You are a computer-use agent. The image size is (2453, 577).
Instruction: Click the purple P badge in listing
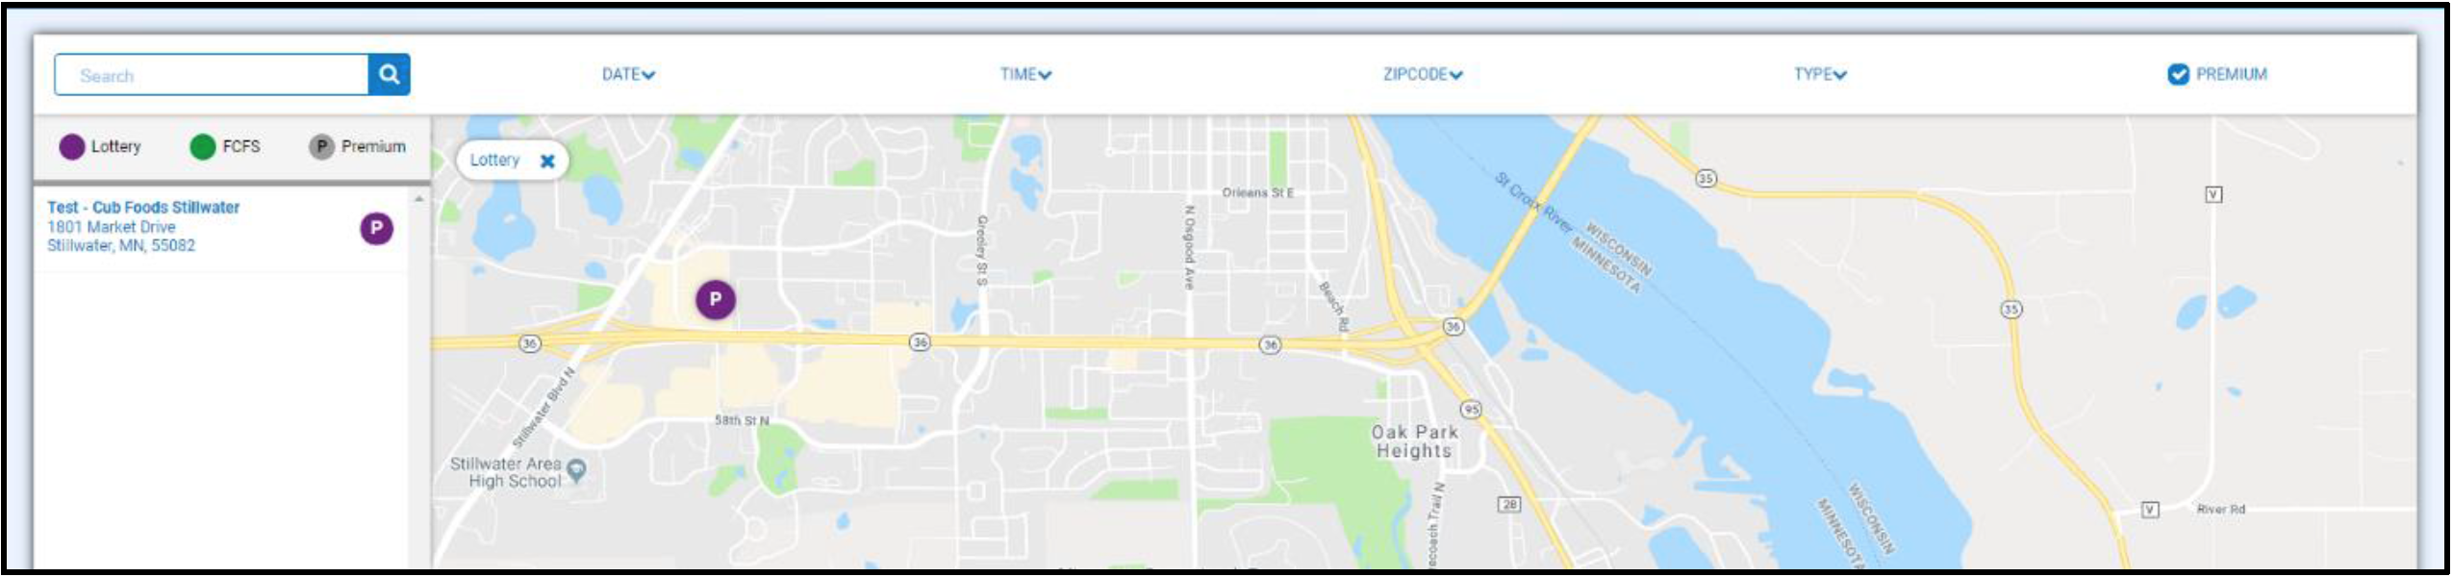376,229
